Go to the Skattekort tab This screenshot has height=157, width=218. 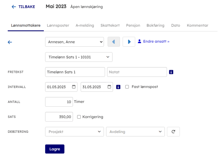pyautogui.click(x=110, y=25)
